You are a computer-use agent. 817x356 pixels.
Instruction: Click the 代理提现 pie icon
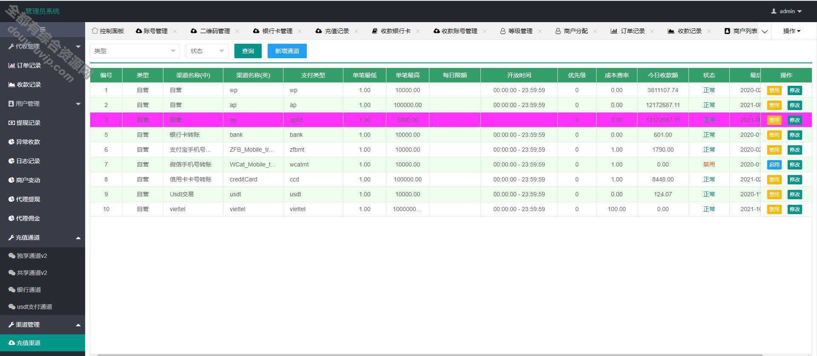point(12,199)
